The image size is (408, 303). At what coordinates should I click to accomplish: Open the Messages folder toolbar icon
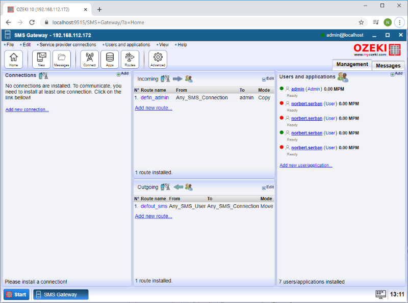(62, 59)
